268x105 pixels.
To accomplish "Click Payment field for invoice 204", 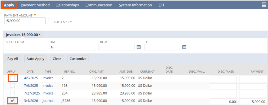I will (x=253, y=94).
